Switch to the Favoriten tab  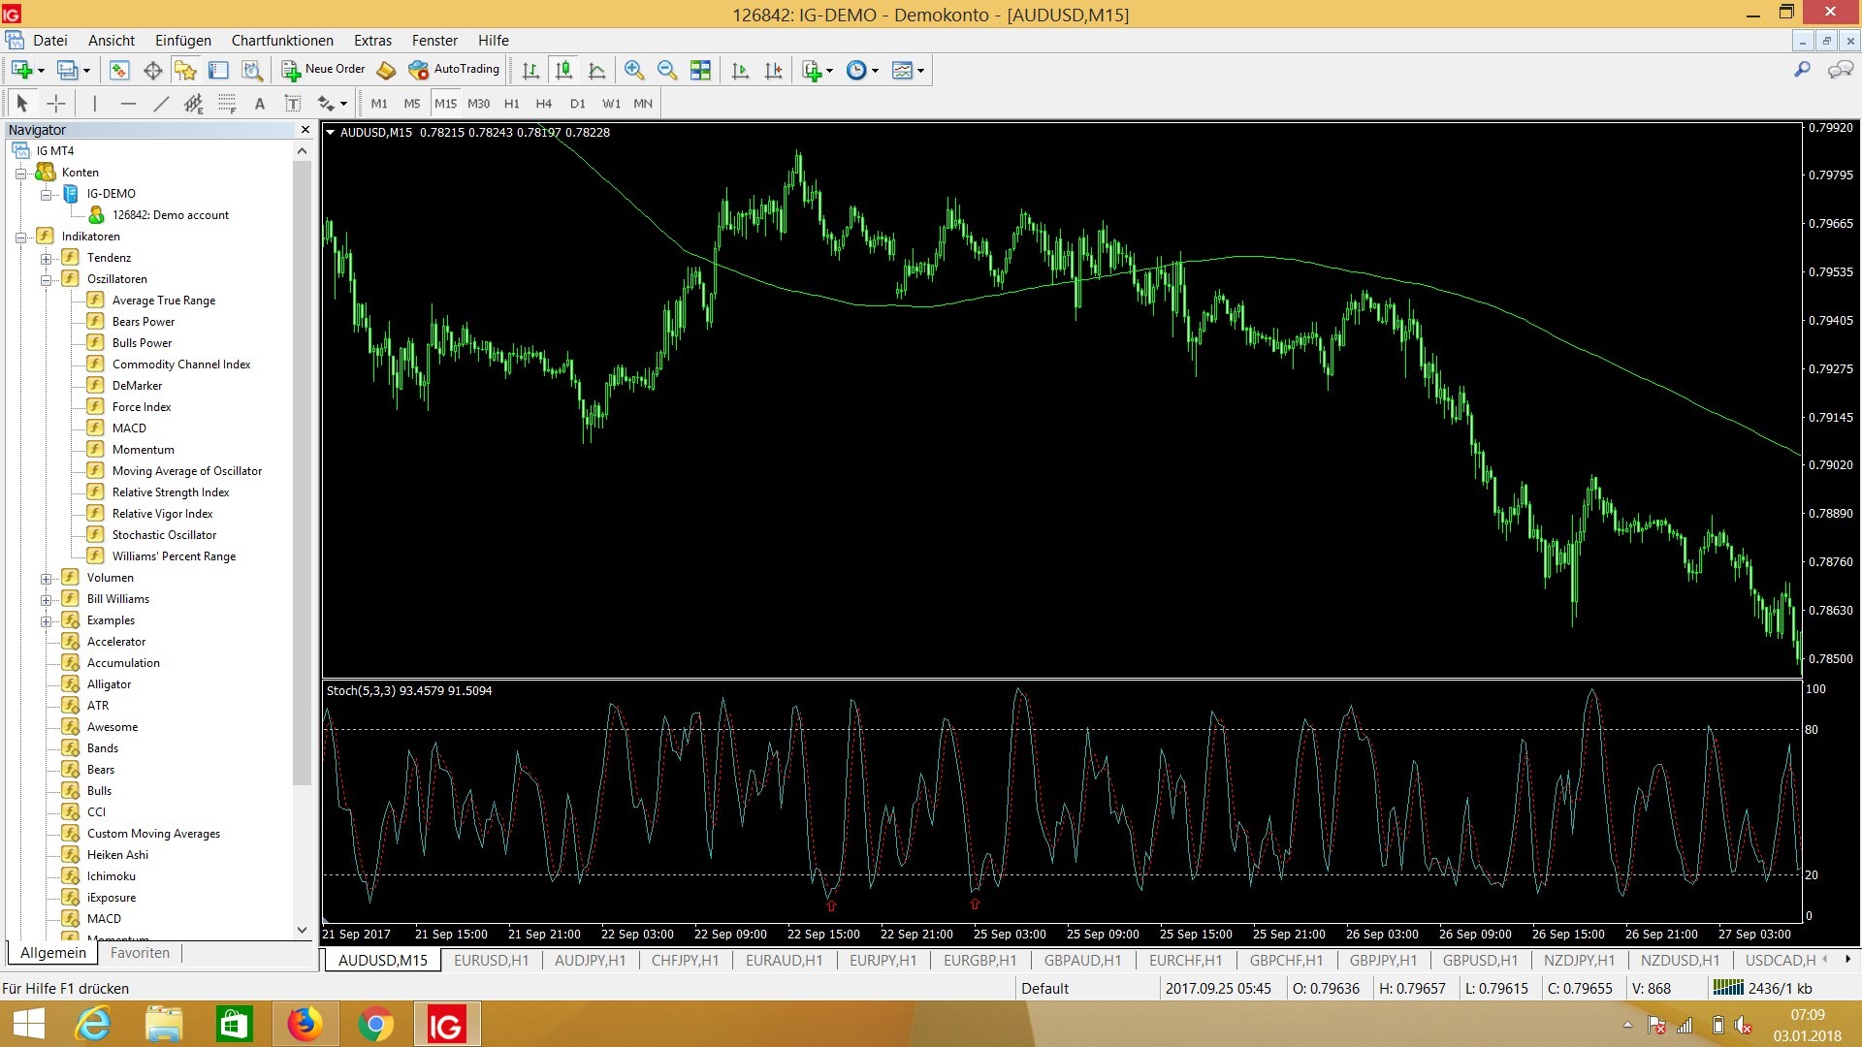click(x=140, y=952)
